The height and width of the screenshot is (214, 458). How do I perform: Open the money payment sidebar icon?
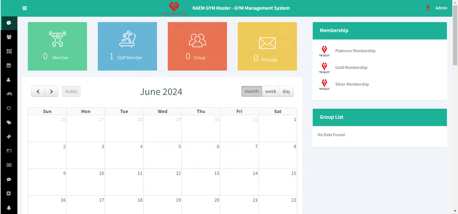tap(9, 165)
